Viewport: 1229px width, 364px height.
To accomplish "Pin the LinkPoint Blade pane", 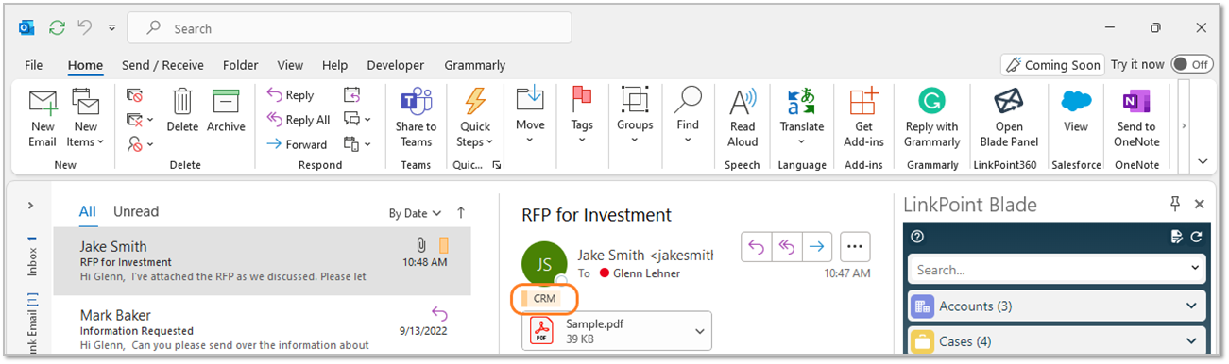I will [x=1175, y=204].
